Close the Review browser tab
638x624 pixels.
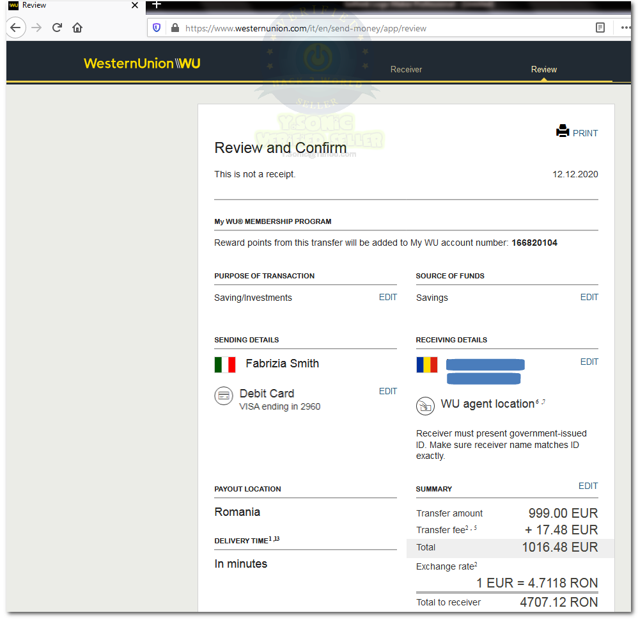pos(135,5)
